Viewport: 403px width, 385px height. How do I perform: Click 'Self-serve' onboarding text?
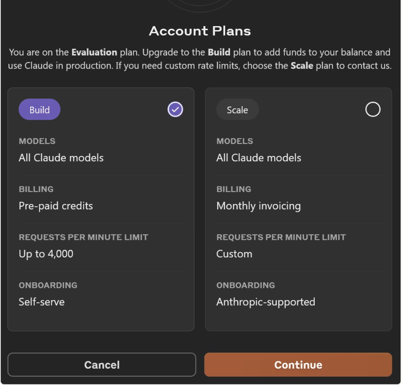pos(42,302)
